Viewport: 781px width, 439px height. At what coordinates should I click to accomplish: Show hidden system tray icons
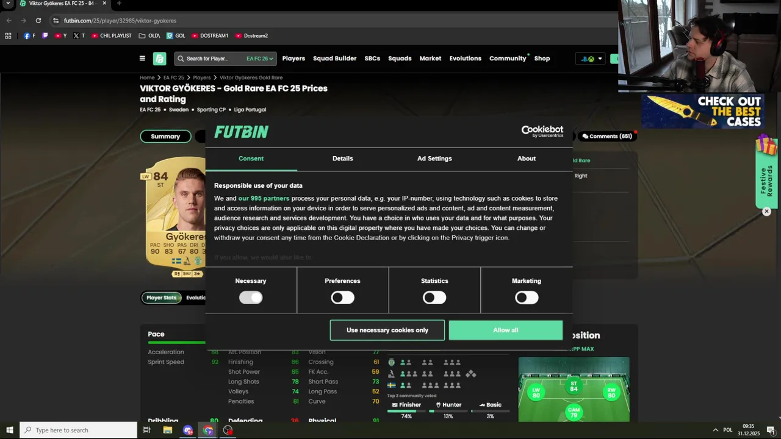click(x=715, y=430)
